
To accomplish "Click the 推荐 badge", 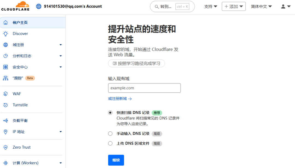I will 157,113.
